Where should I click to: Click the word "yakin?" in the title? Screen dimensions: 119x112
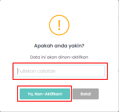click(x=76, y=46)
